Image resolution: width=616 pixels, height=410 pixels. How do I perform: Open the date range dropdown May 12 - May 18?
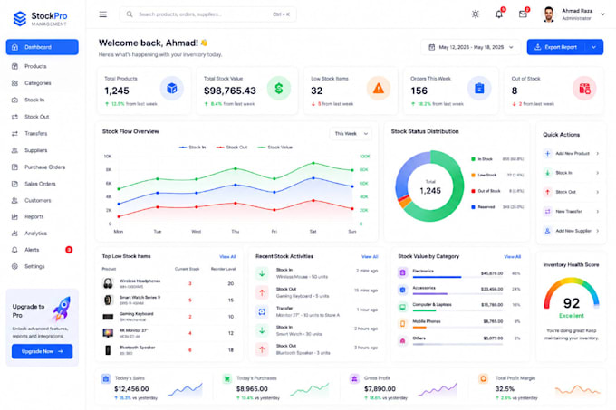[471, 47]
